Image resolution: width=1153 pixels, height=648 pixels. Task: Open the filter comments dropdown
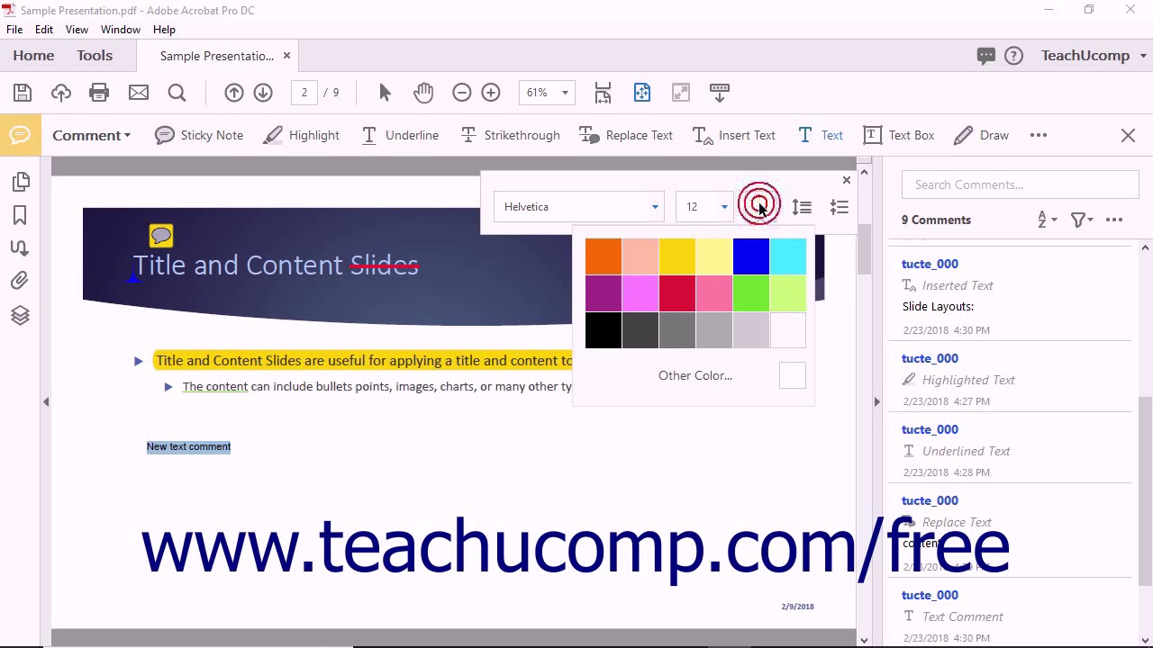pos(1082,220)
